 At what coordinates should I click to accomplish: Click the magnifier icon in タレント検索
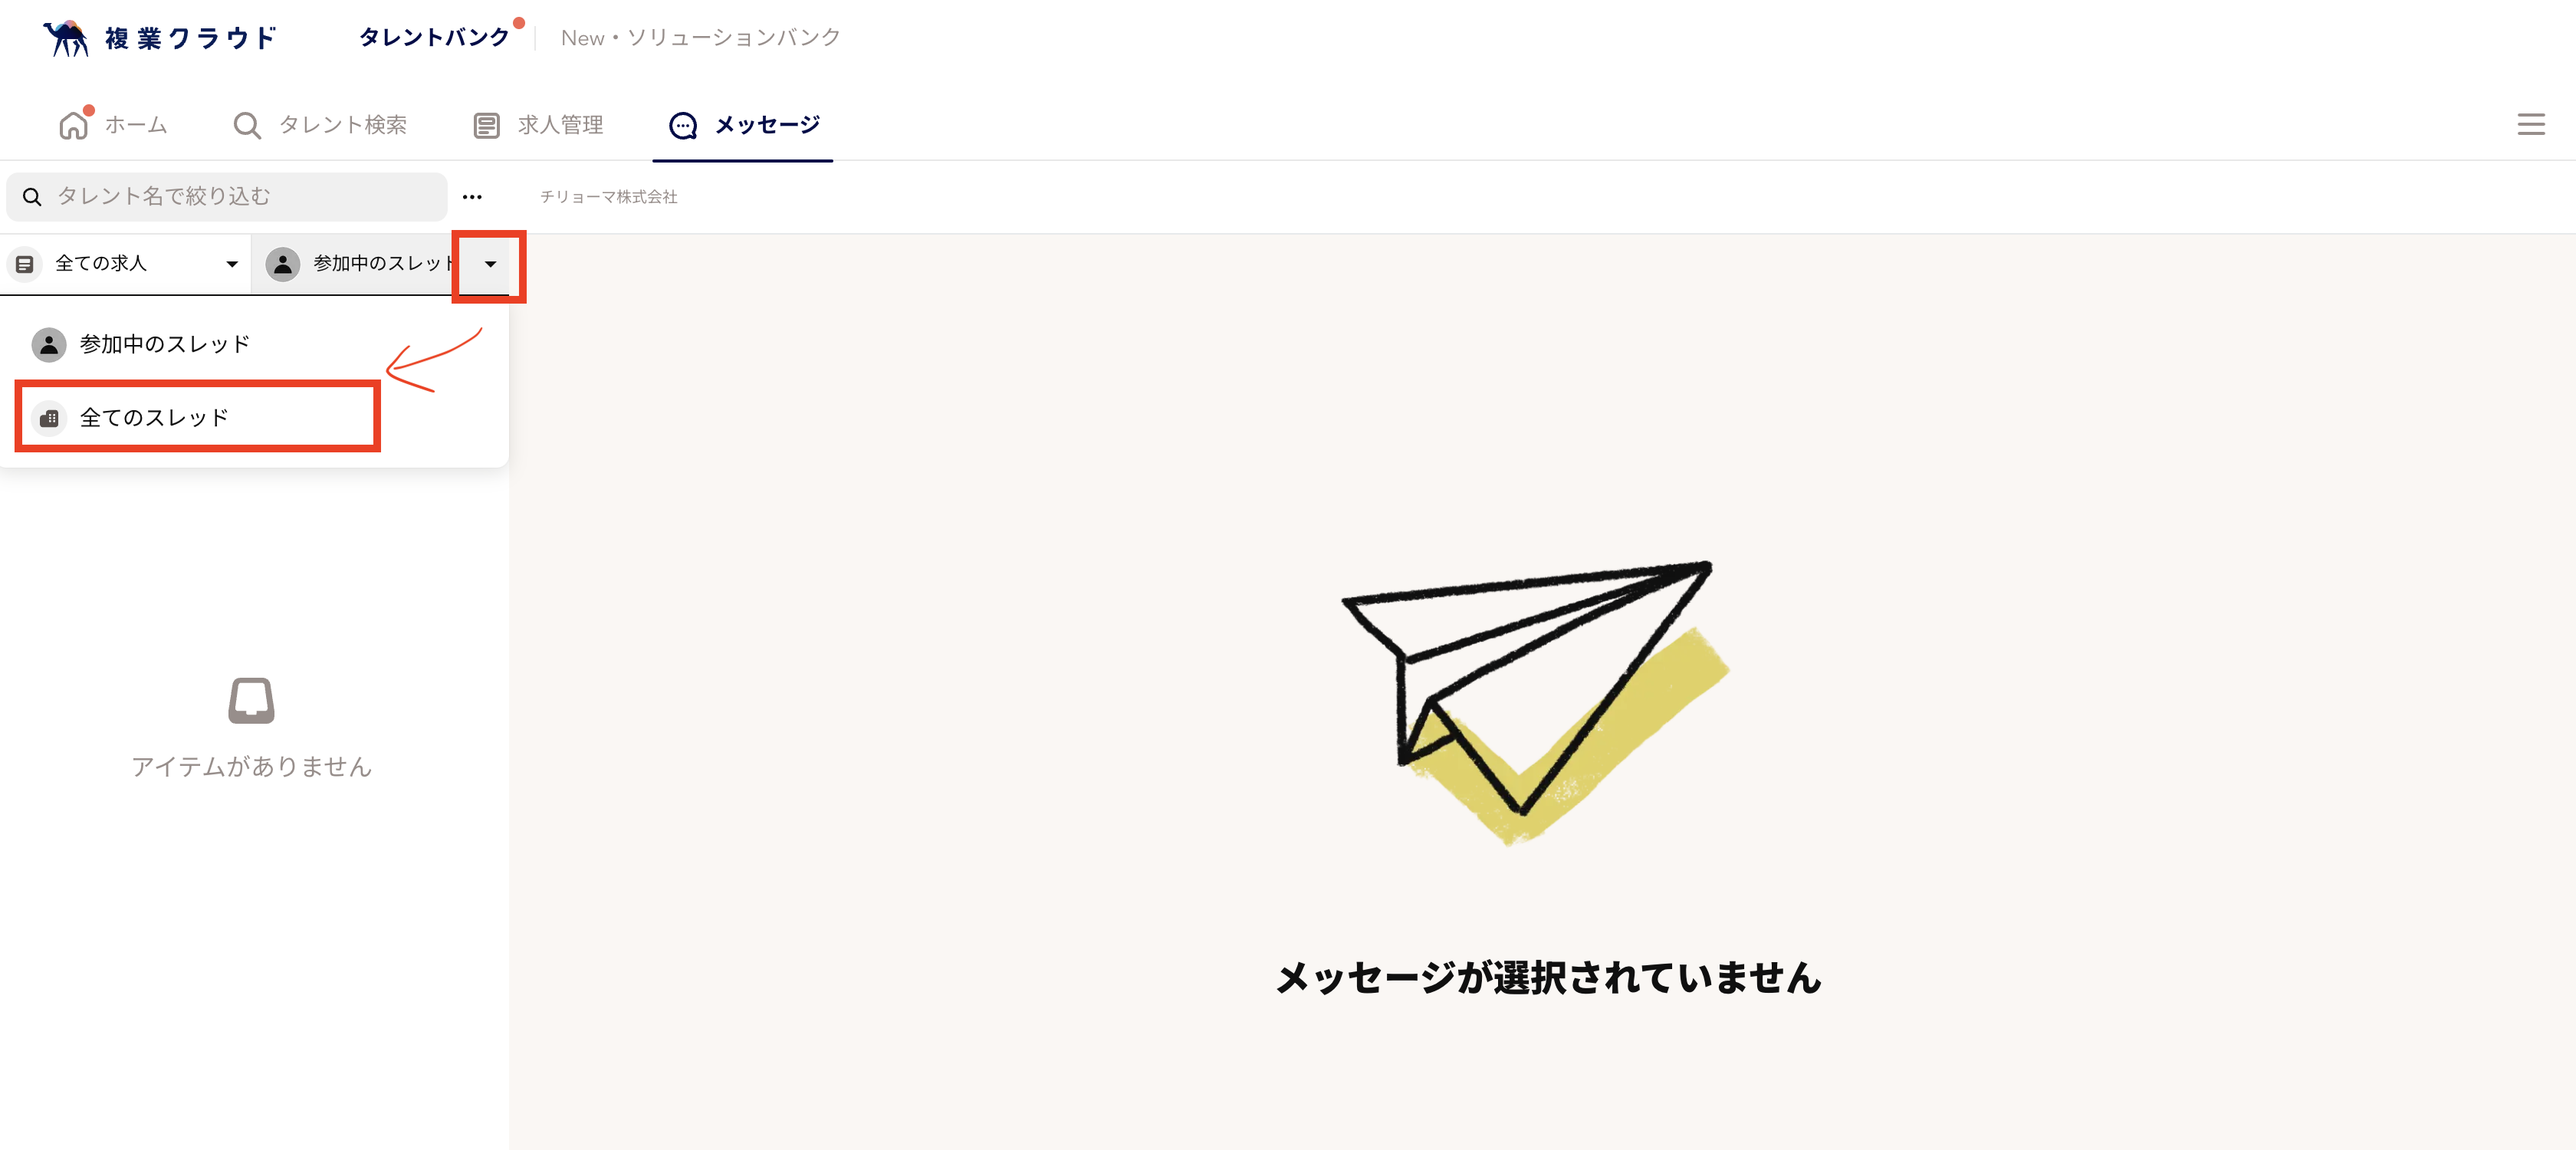coord(246,125)
